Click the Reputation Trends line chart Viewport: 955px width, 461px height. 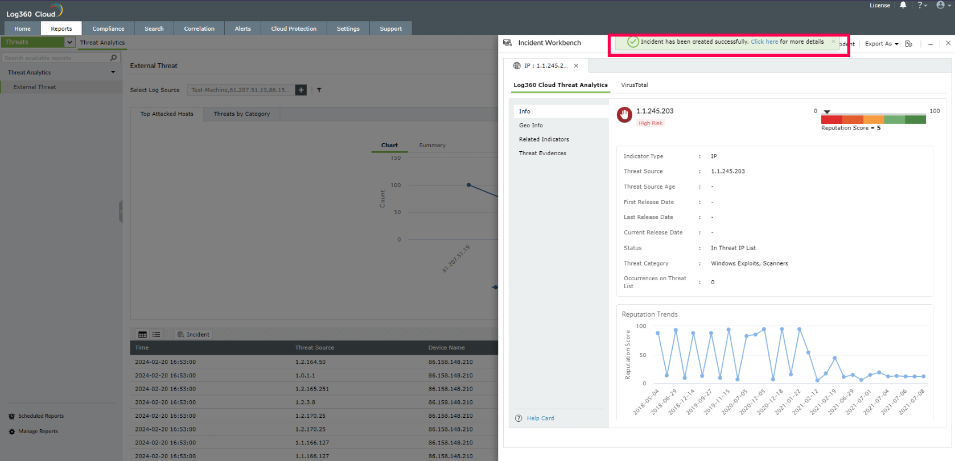pyautogui.click(x=790, y=355)
